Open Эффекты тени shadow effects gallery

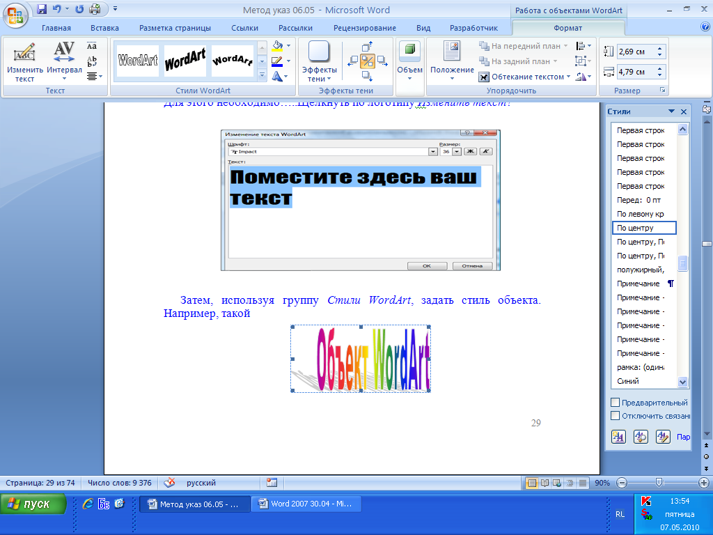[319, 62]
